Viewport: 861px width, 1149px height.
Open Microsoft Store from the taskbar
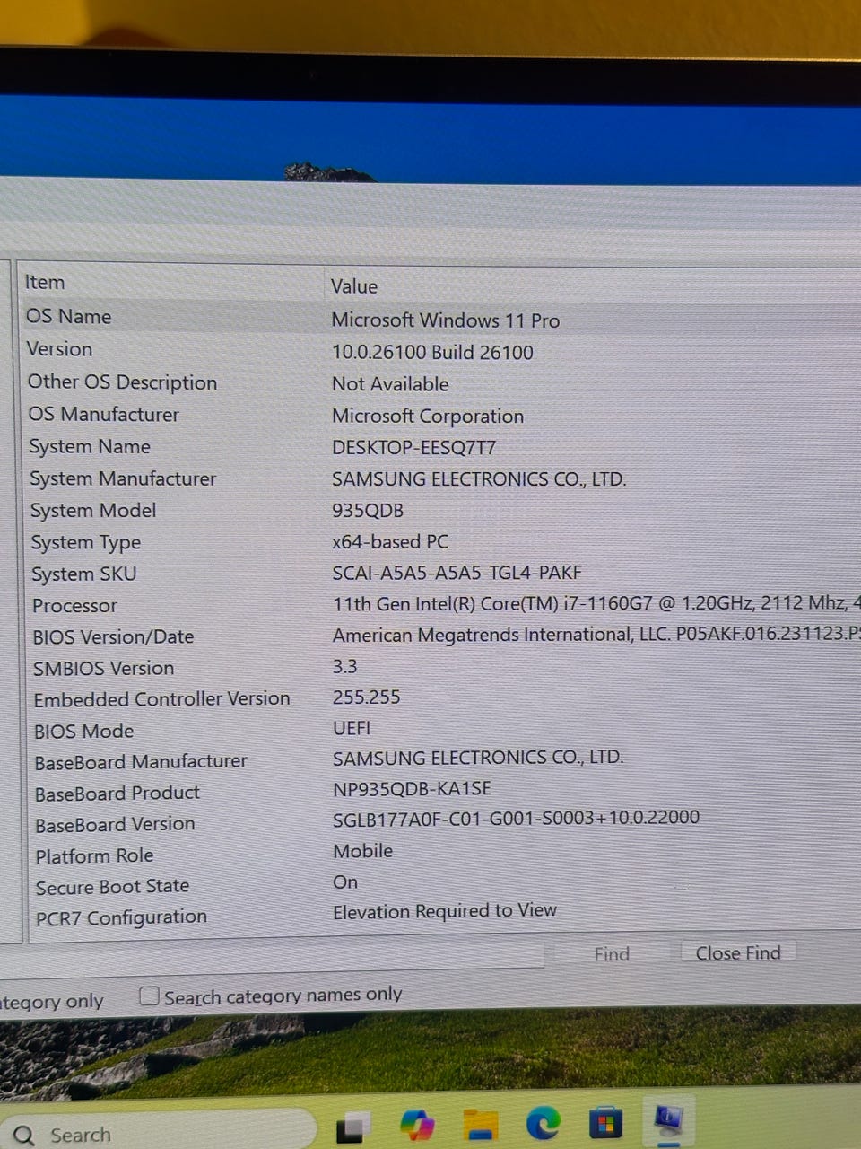605,1121
